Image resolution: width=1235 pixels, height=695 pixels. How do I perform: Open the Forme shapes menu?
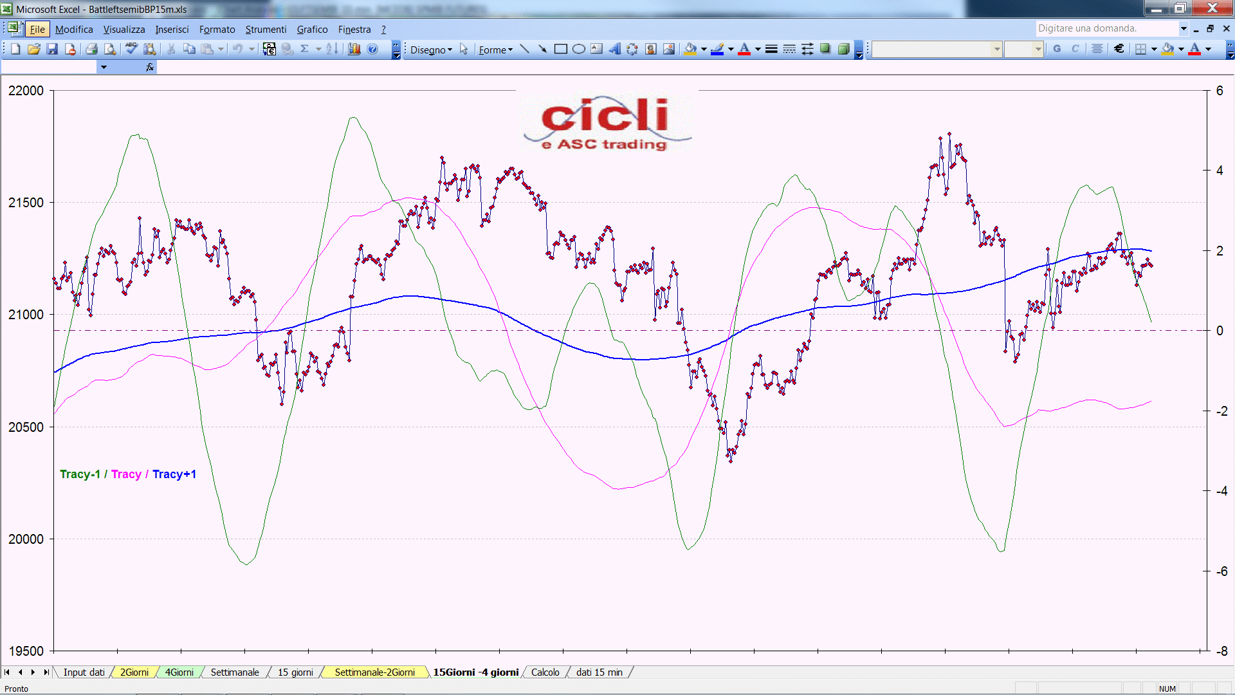coord(495,50)
